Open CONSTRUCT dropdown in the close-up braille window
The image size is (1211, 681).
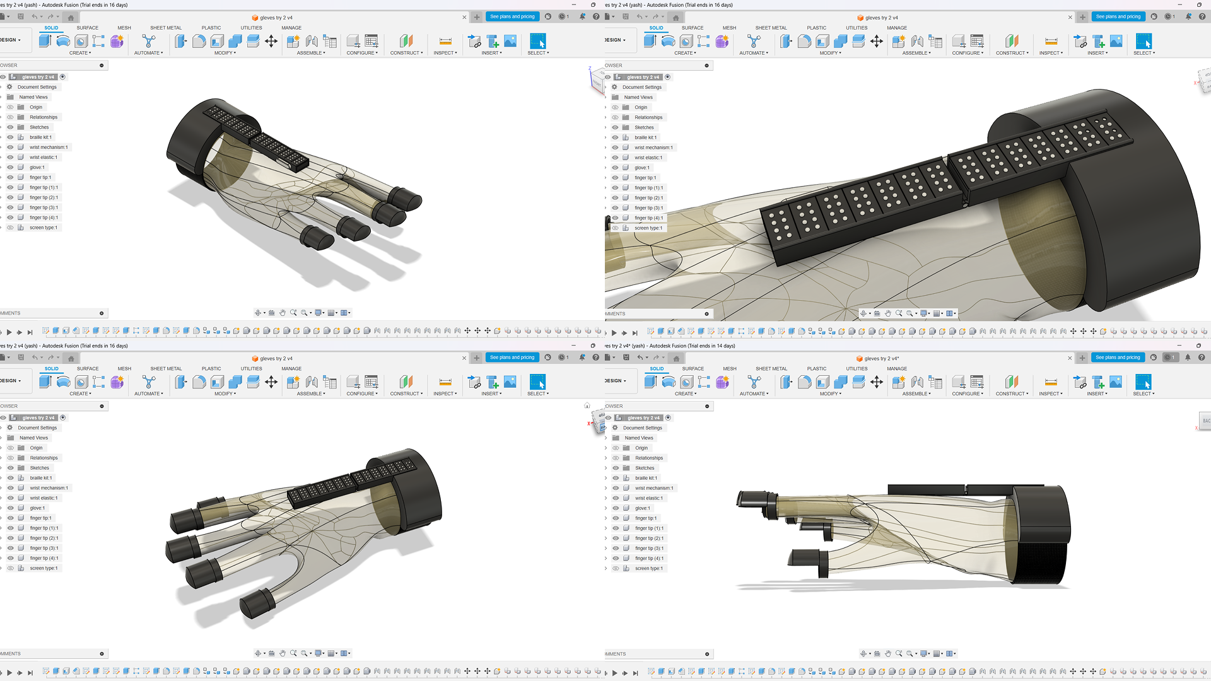pyautogui.click(x=1012, y=53)
